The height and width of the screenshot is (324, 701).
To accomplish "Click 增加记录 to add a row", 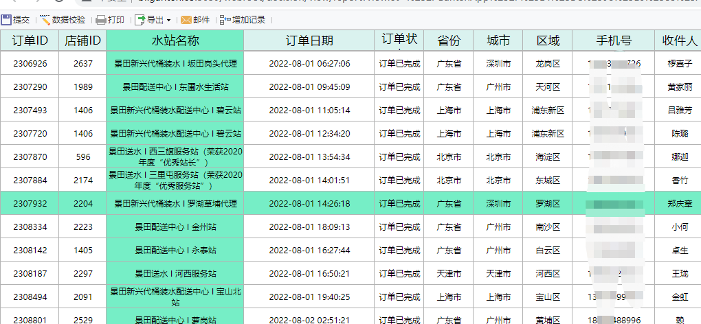I will click(249, 20).
